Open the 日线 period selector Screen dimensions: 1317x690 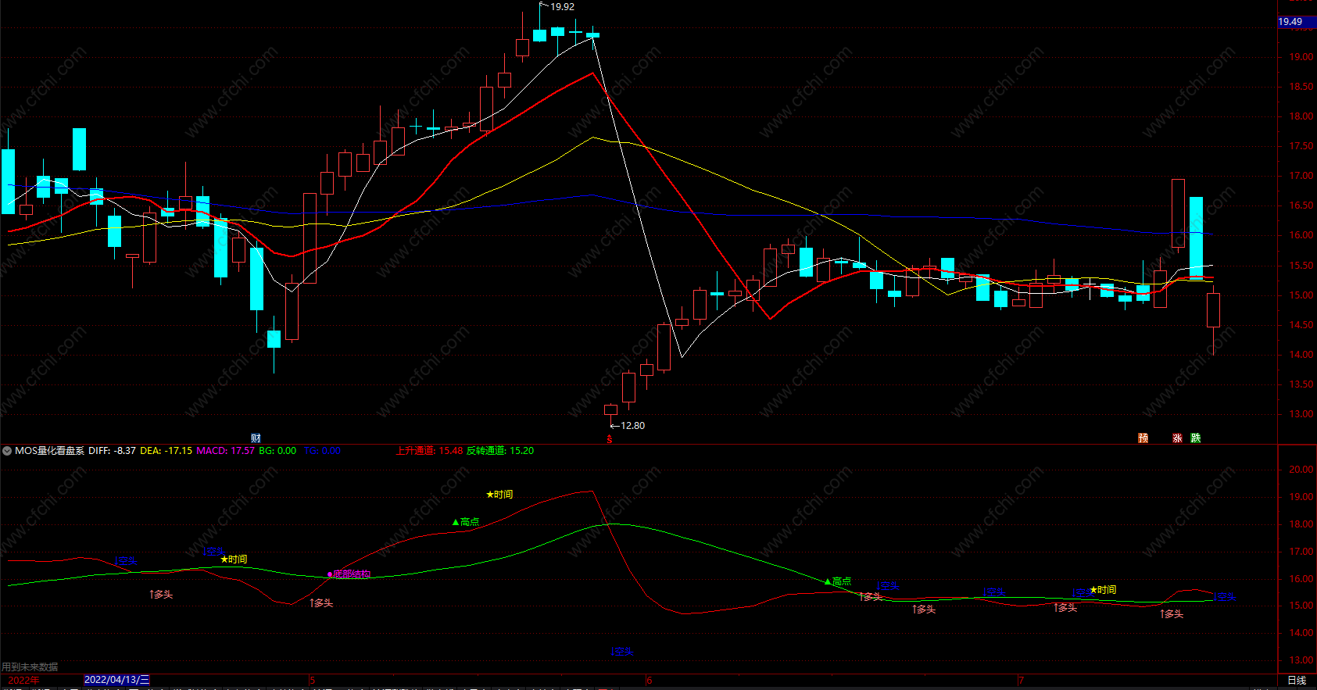(1297, 681)
